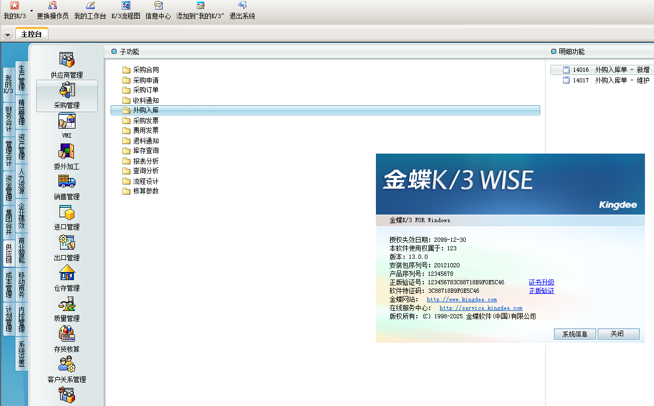This screenshot has width=654, height=406.
Task: Select the 内控管理 vertical tab
Action: (22, 319)
